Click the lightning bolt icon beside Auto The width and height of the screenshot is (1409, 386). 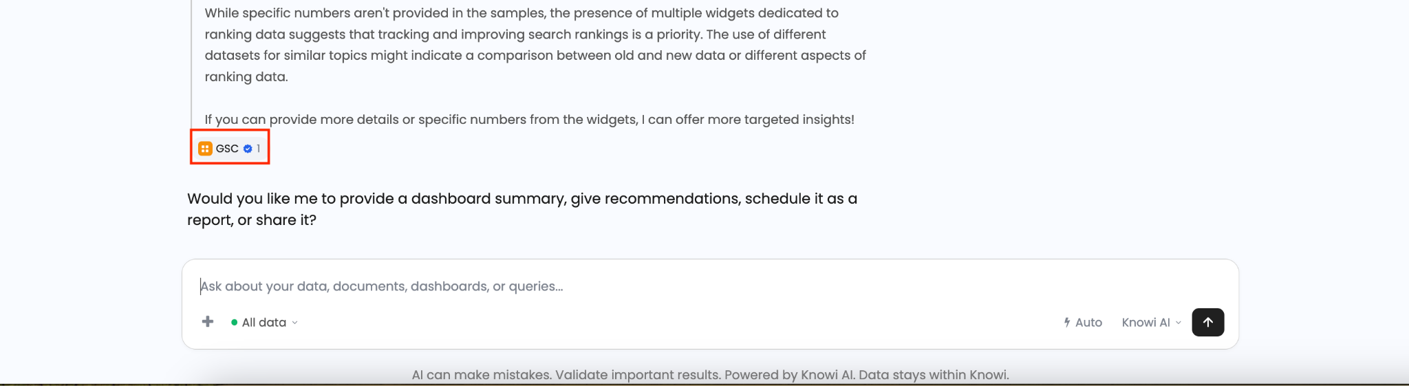click(1067, 322)
